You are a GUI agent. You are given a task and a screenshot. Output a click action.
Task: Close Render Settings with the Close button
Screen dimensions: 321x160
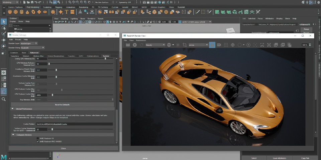click(x=64, y=148)
